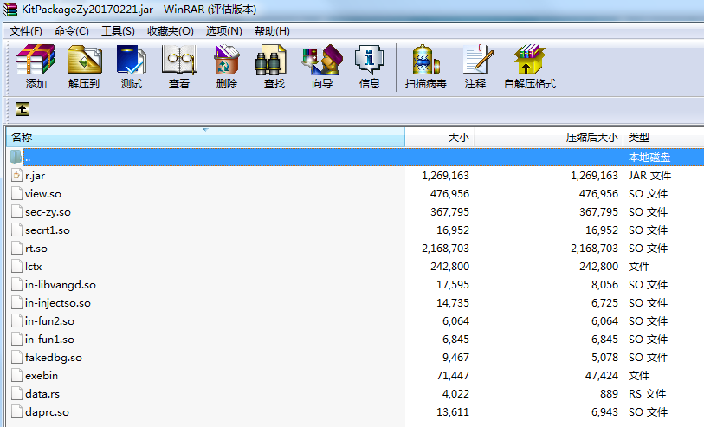The width and height of the screenshot is (704, 427).
Task: Select the data.rs file icon
Action: pos(16,393)
